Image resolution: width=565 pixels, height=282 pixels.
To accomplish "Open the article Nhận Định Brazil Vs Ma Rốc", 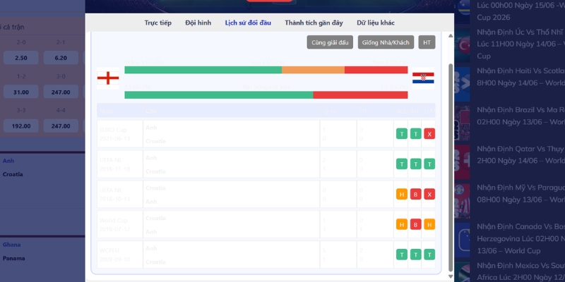I will click(521, 116).
